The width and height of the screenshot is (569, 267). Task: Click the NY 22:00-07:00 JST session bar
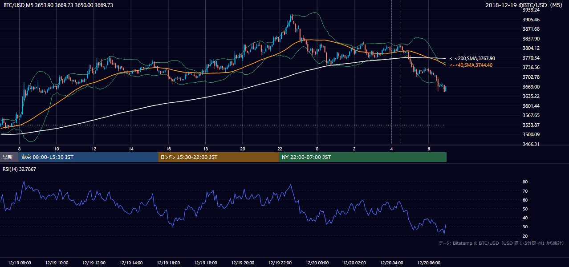pyautogui.click(x=363, y=157)
